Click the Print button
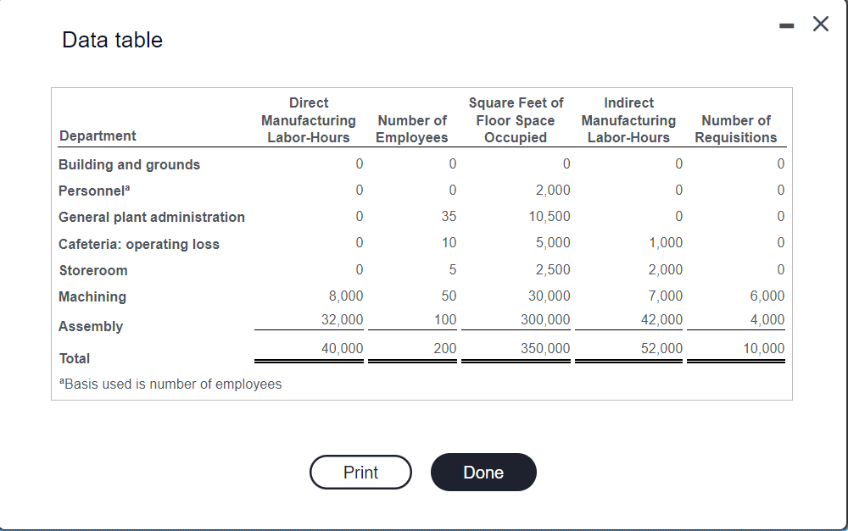 (360, 472)
